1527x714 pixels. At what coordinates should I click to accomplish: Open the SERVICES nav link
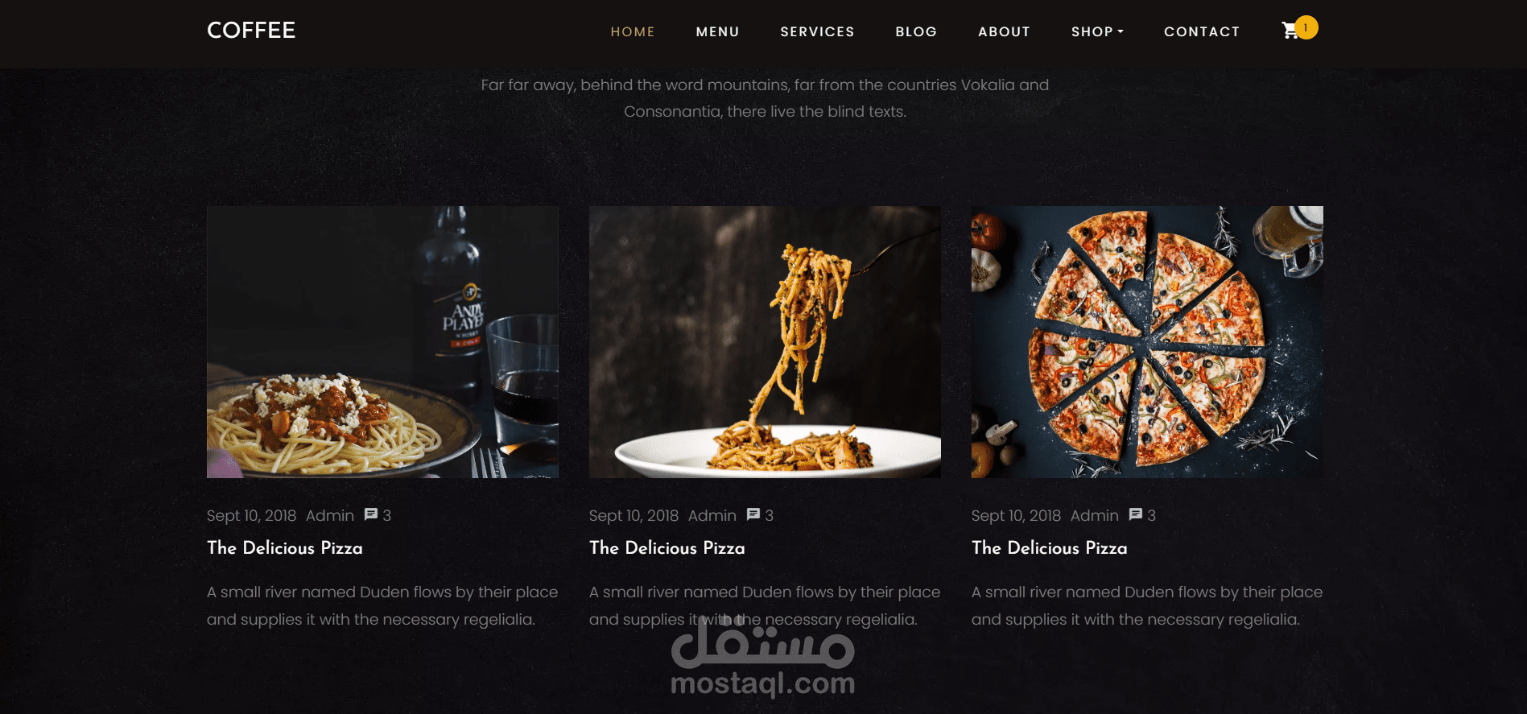click(817, 31)
